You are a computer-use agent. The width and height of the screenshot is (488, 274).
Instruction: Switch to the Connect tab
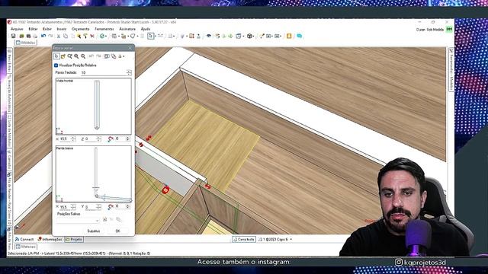point(24,239)
